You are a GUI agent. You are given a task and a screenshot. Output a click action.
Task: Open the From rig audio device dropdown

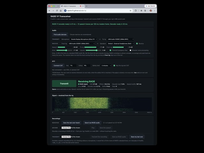(81, 44)
